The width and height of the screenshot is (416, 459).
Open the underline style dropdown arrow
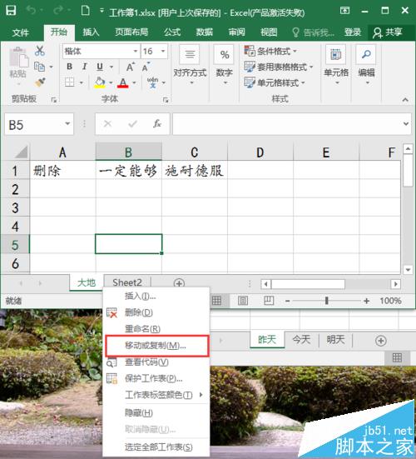[x=111, y=67]
